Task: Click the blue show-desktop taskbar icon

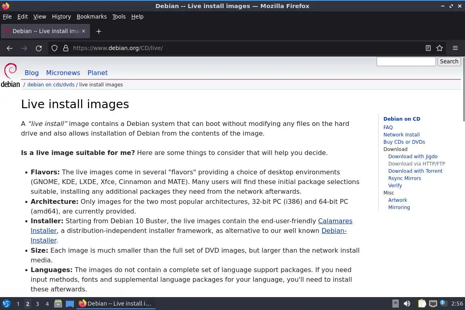Action: point(70,304)
